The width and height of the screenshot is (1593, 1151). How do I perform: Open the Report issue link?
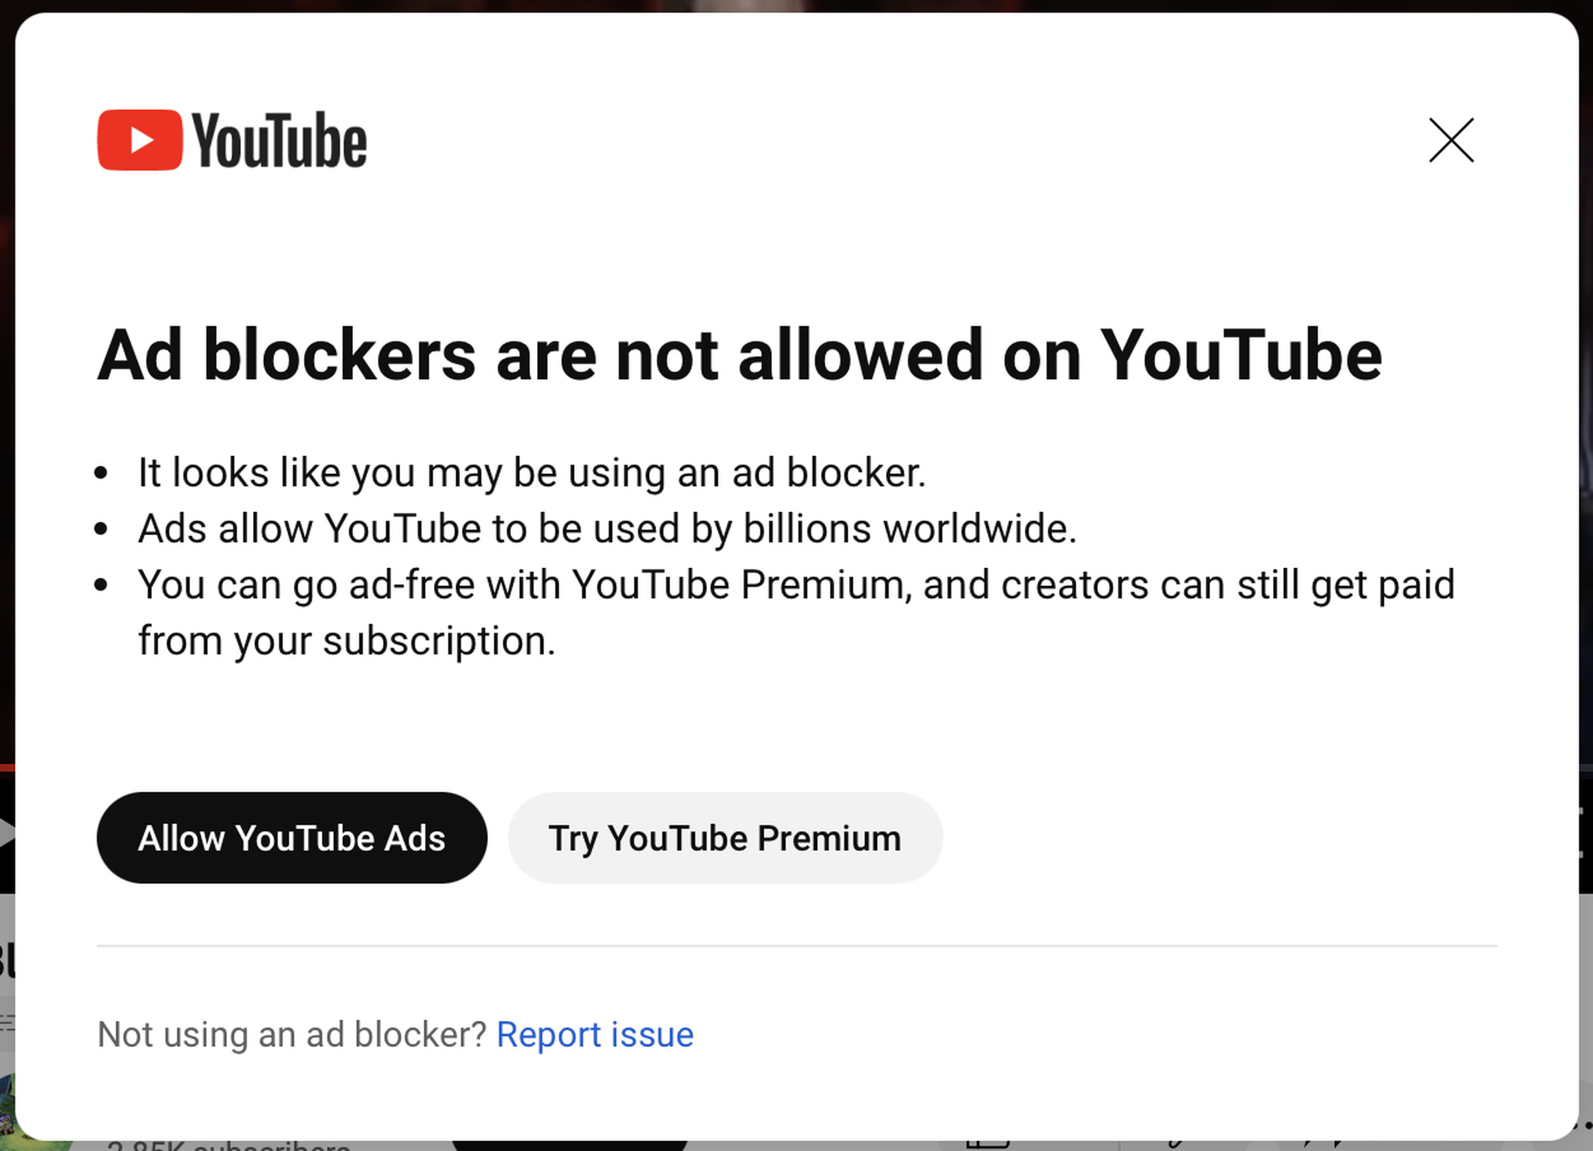(x=594, y=1034)
